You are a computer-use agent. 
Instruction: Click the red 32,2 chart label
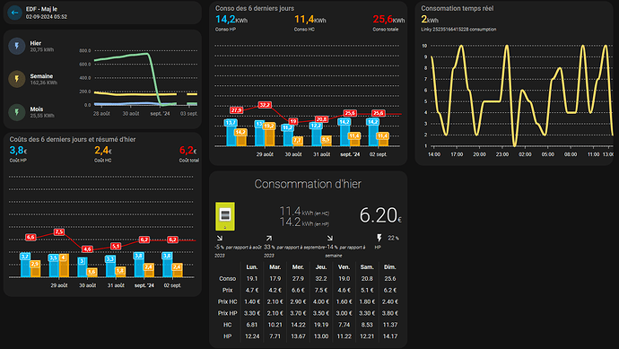tap(265, 105)
